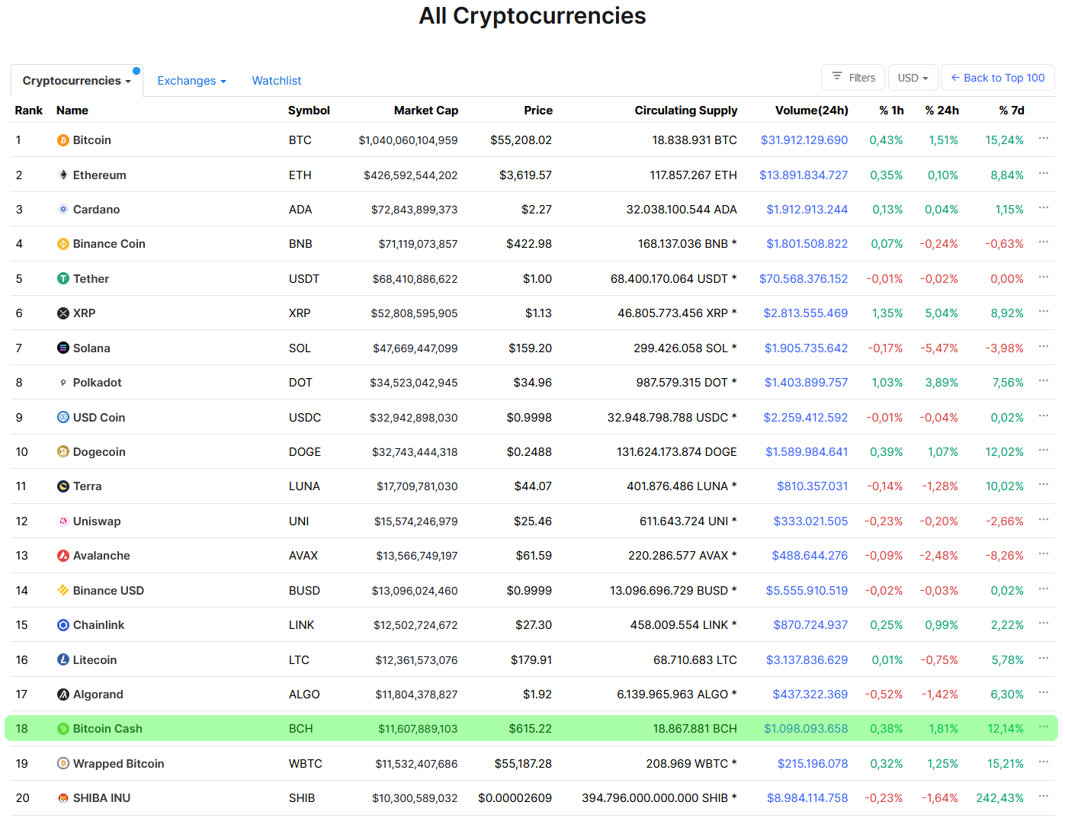Sort by % 1h change column
This screenshot has width=1065, height=818.
pos(891,111)
